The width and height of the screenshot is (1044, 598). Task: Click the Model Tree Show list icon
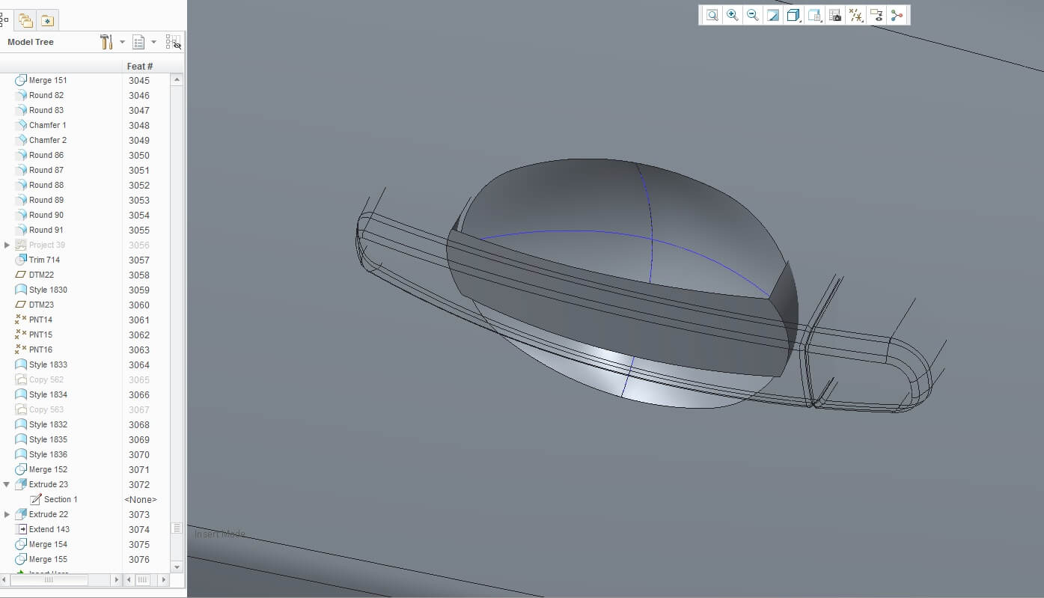(x=138, y=42)
